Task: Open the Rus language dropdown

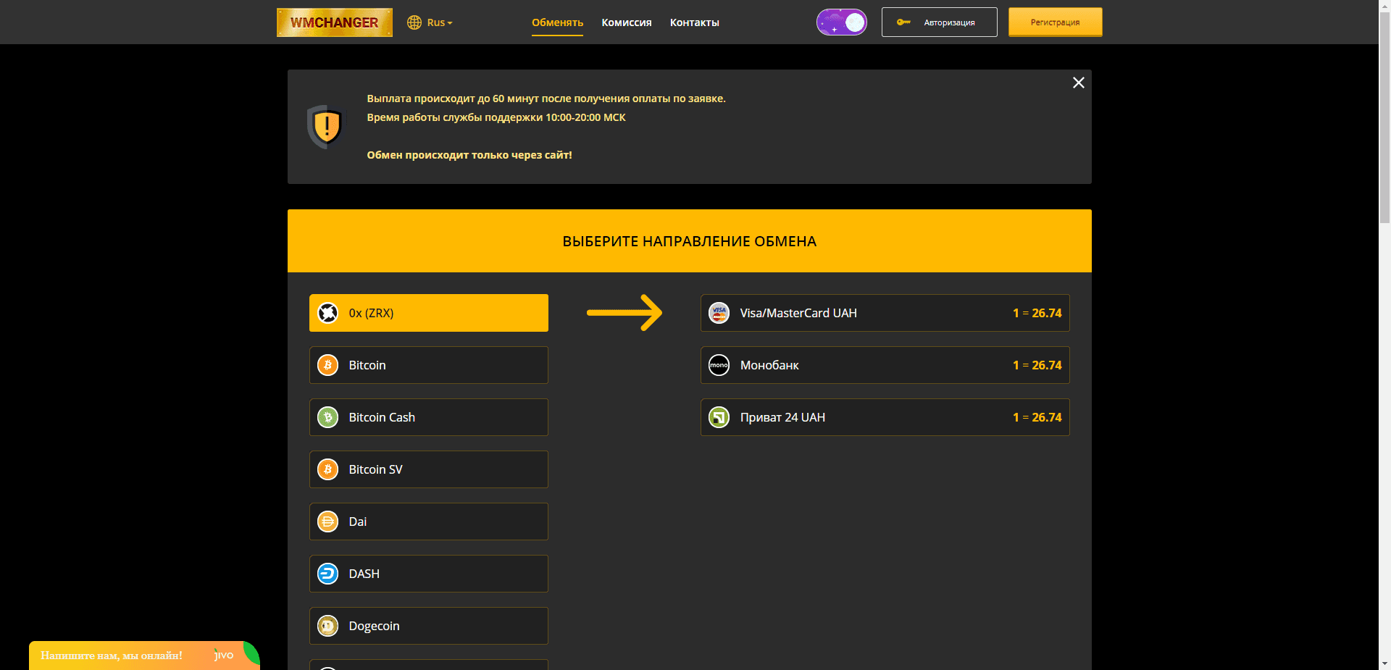Action: tap(430, 22)
